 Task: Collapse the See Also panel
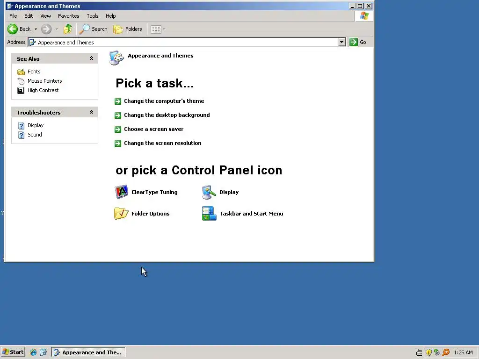point(91,58)
